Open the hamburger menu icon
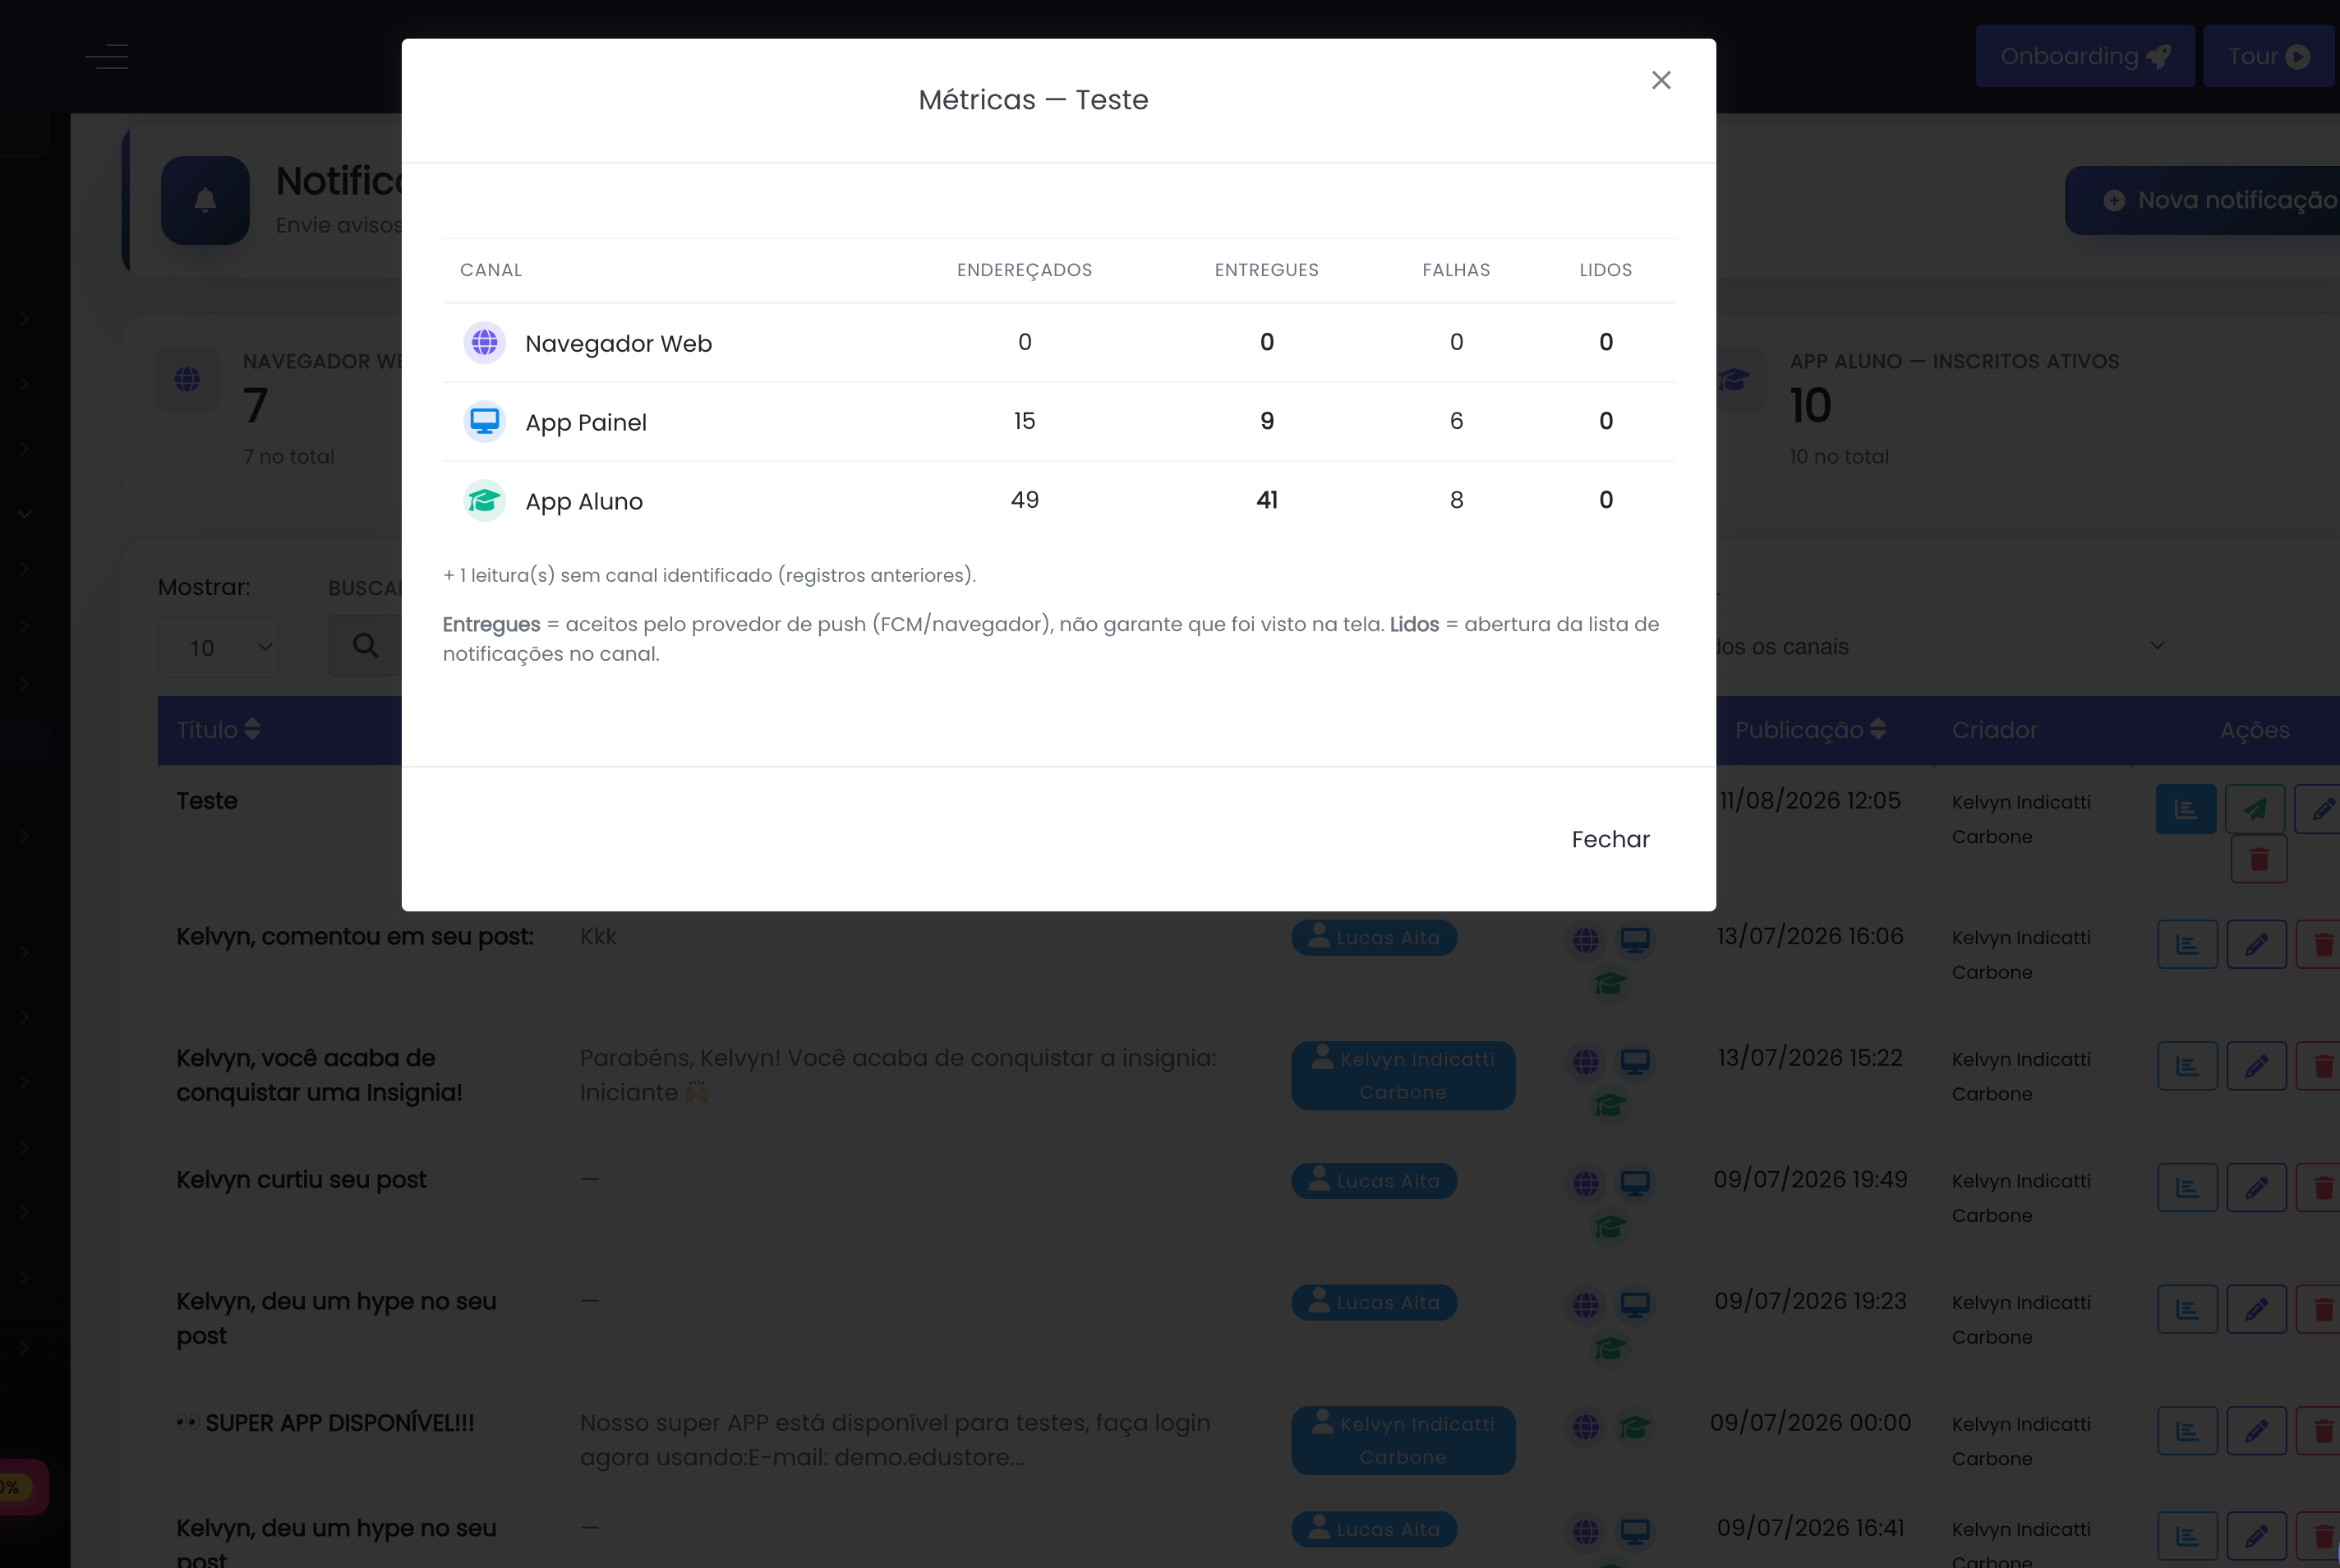The image size is (2340, 1568). [x=107, y=57]
